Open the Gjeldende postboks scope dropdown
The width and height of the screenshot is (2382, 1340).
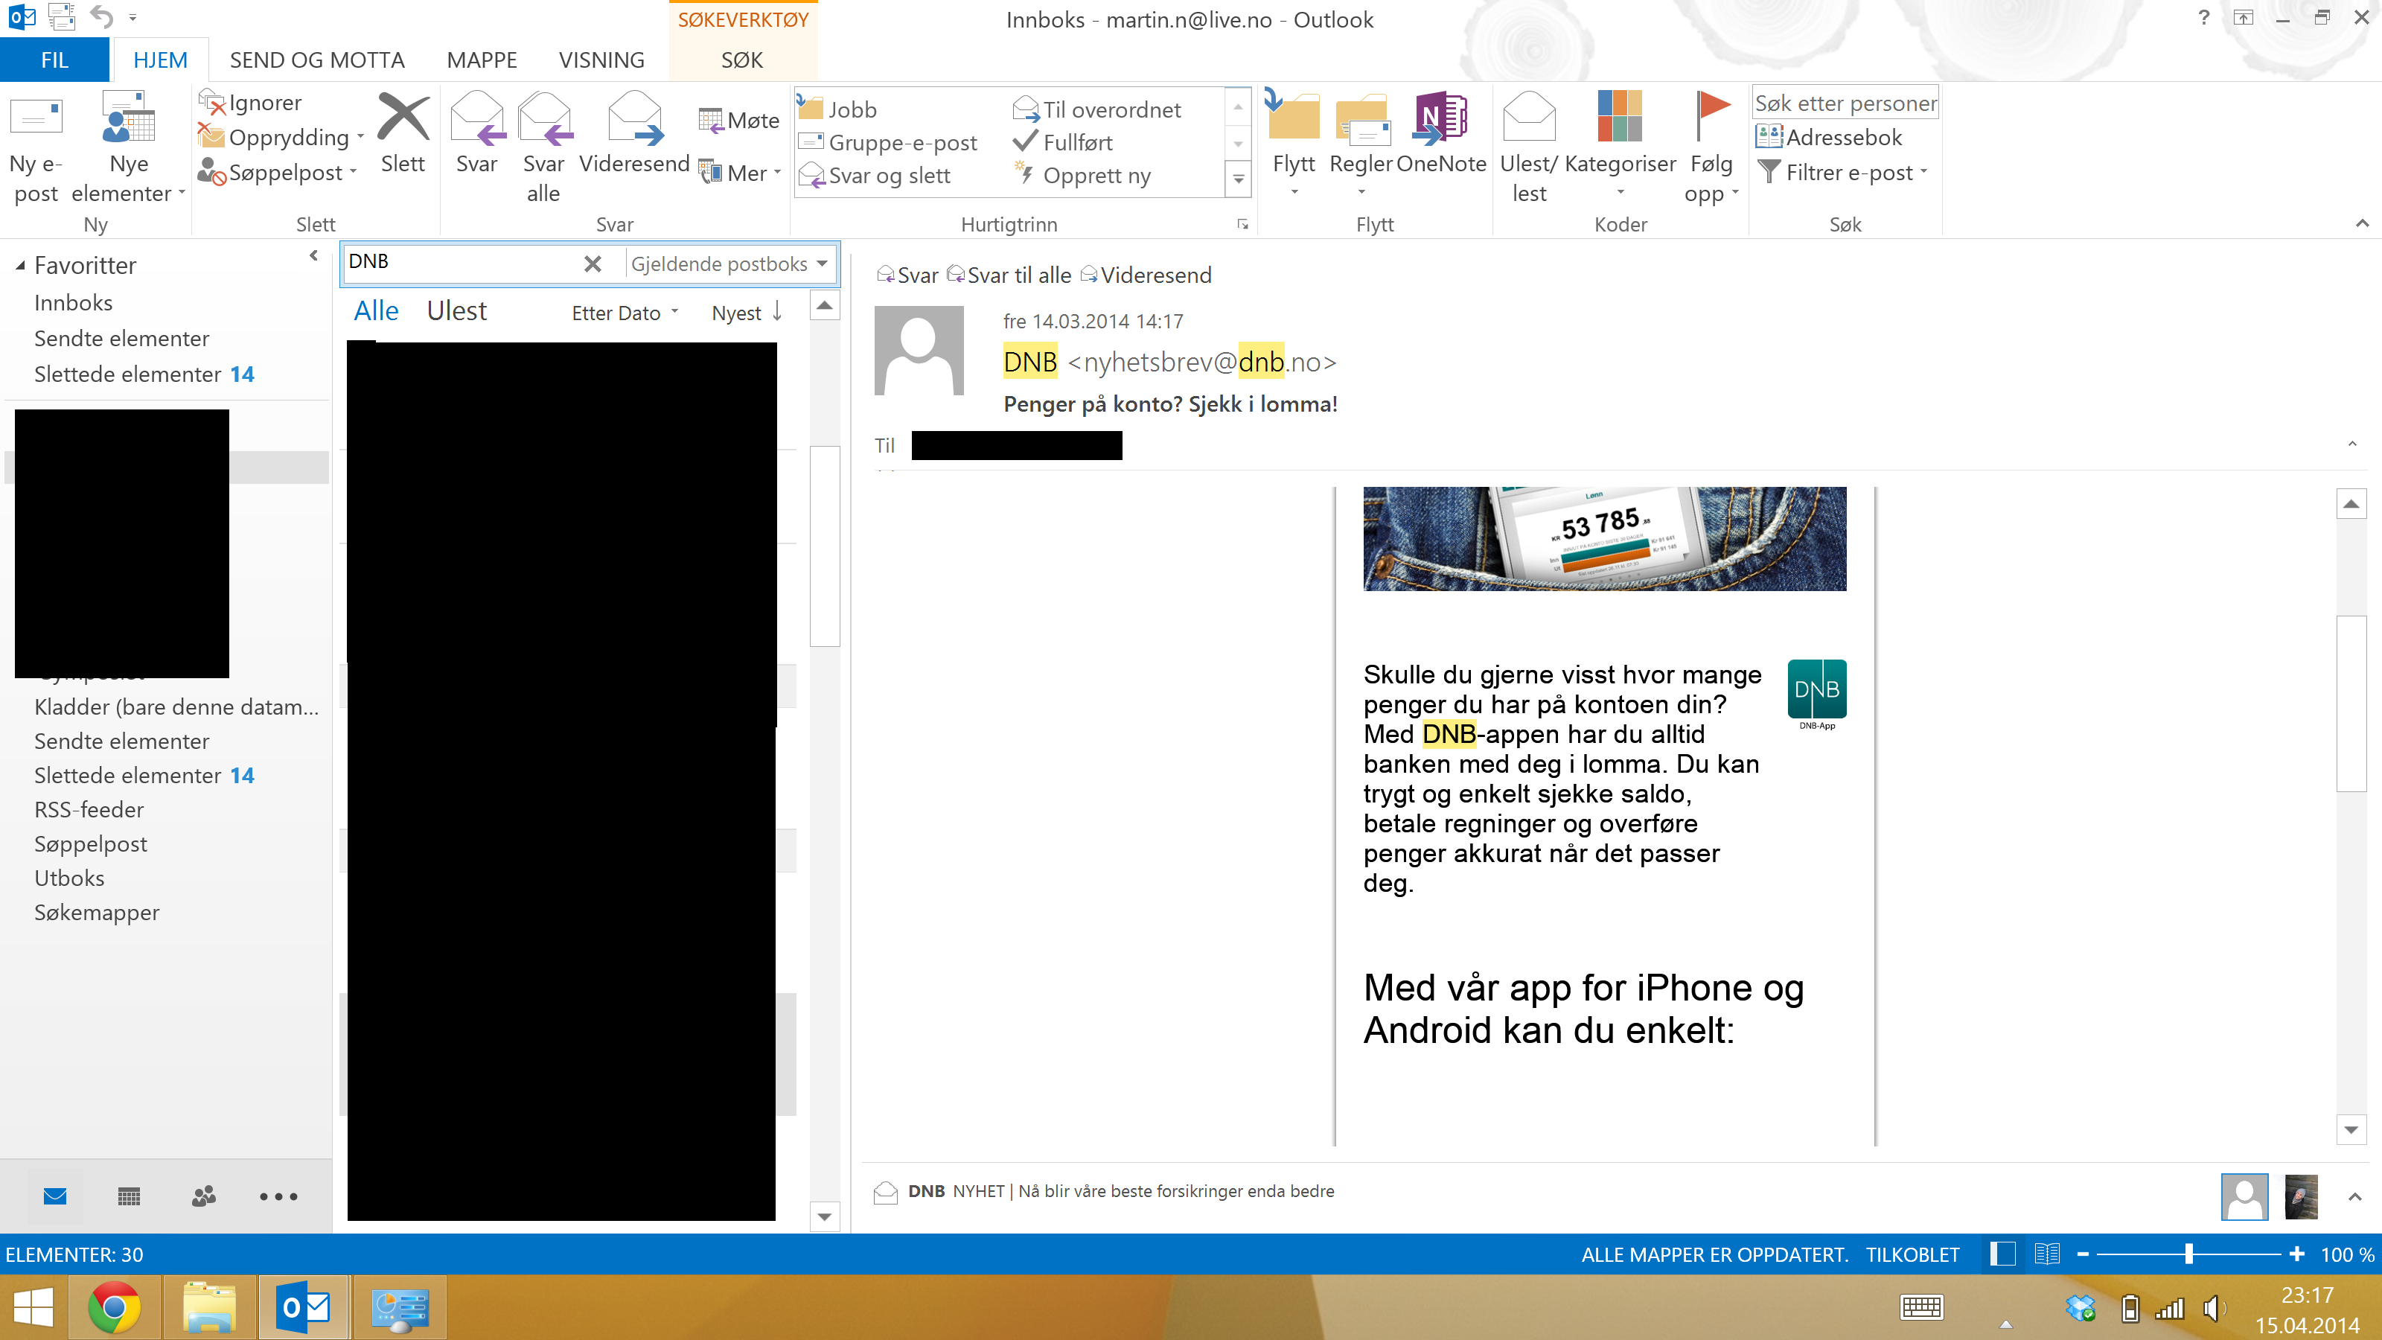(x=729, y=264)
